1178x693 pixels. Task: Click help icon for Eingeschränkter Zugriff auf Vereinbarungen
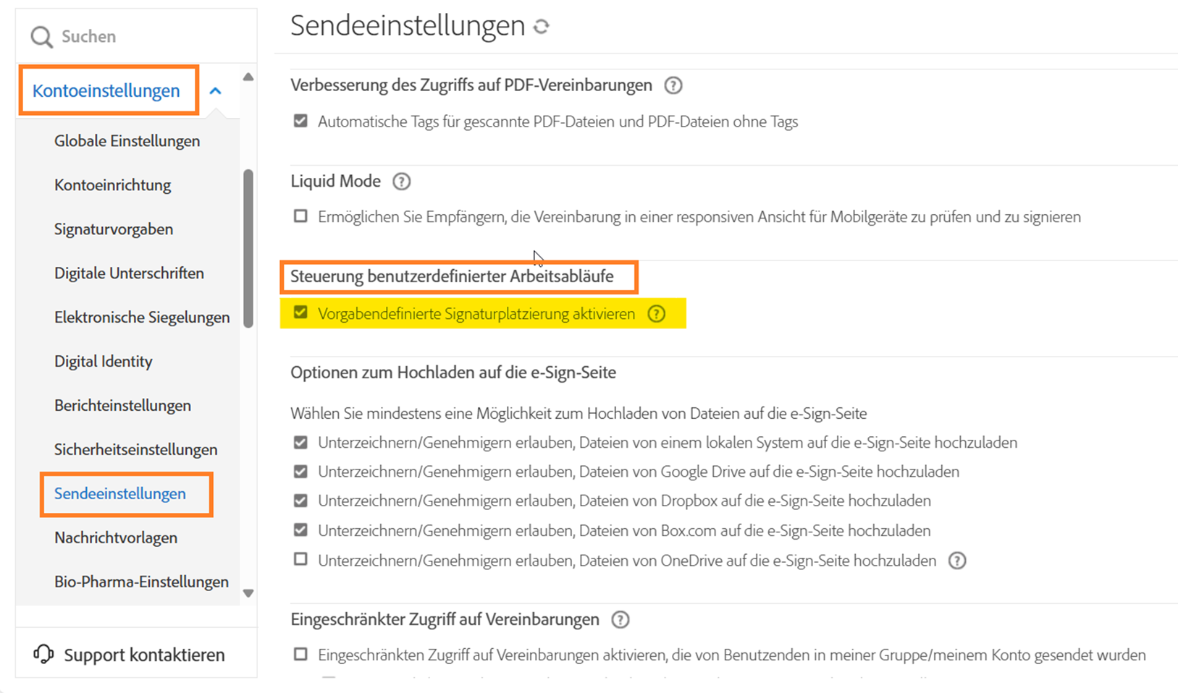pyautogui.click(x=620, y=620)
